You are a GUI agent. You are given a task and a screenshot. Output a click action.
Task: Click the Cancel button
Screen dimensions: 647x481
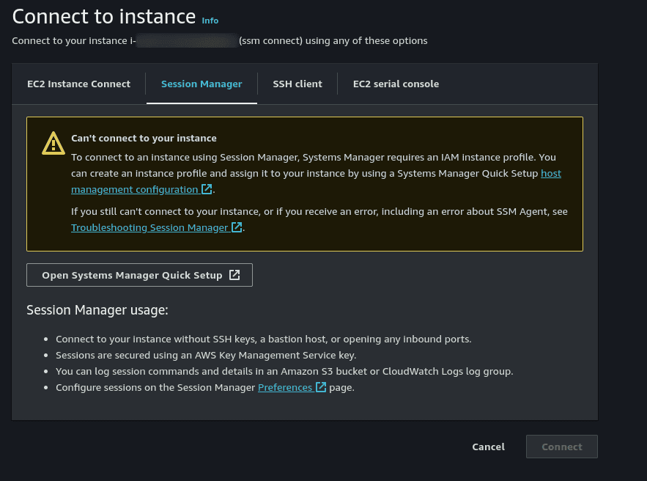click(x=488, y=447)
